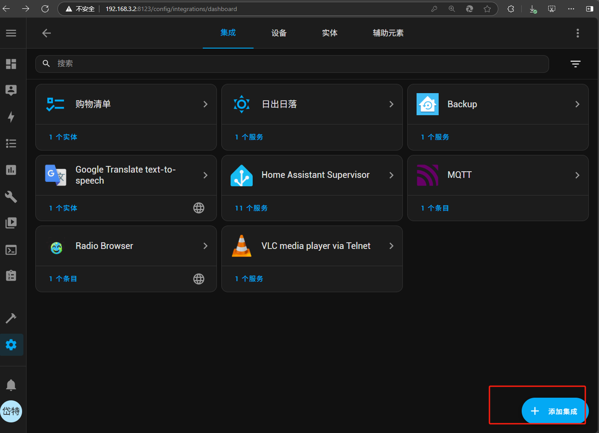Click the back arrow in header
This screenshot has height=433, width=599.
click(46, 33)
